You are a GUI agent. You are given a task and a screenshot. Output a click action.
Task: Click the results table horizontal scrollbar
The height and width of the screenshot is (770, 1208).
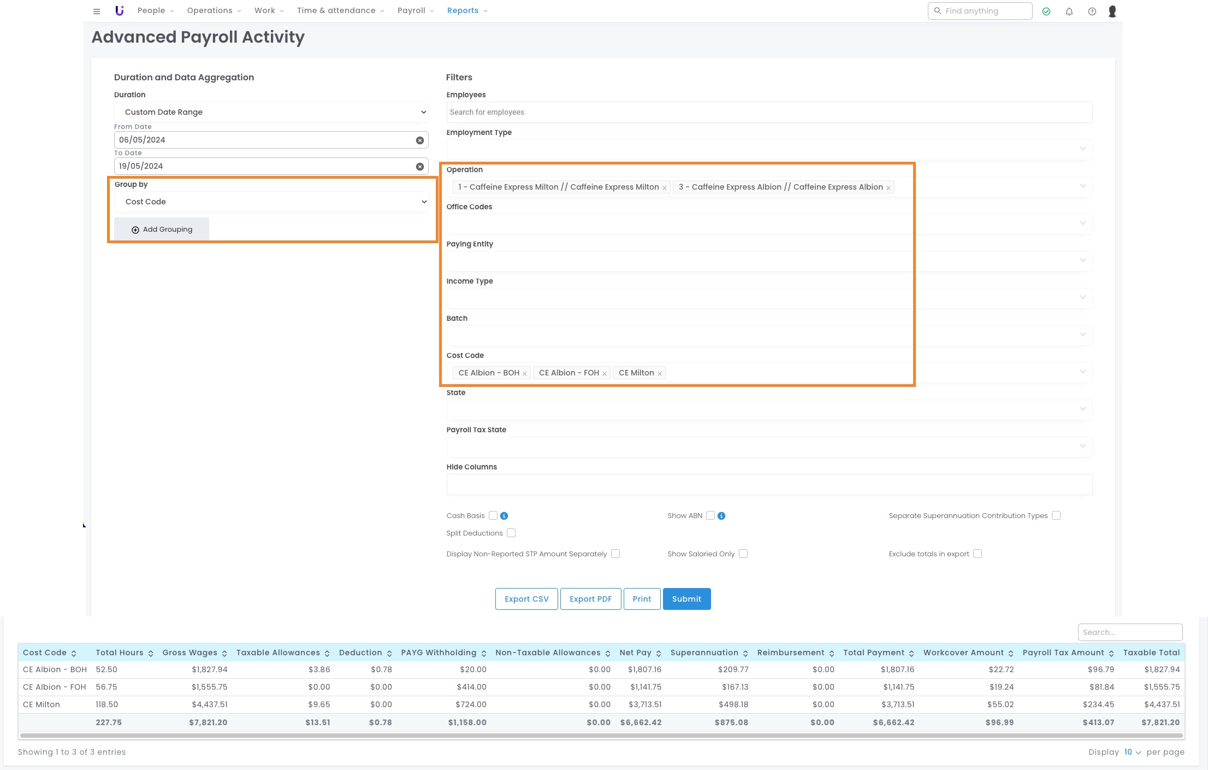(601, 736)
